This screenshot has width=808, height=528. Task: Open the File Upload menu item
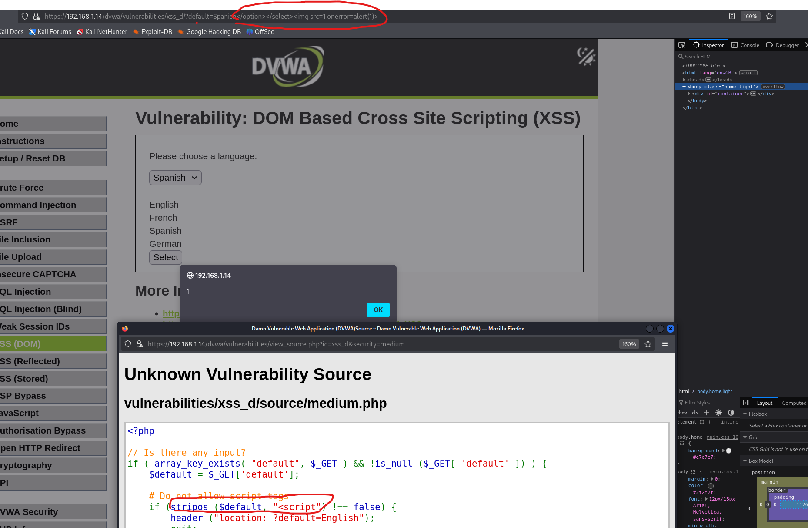(x=53, y=257)
